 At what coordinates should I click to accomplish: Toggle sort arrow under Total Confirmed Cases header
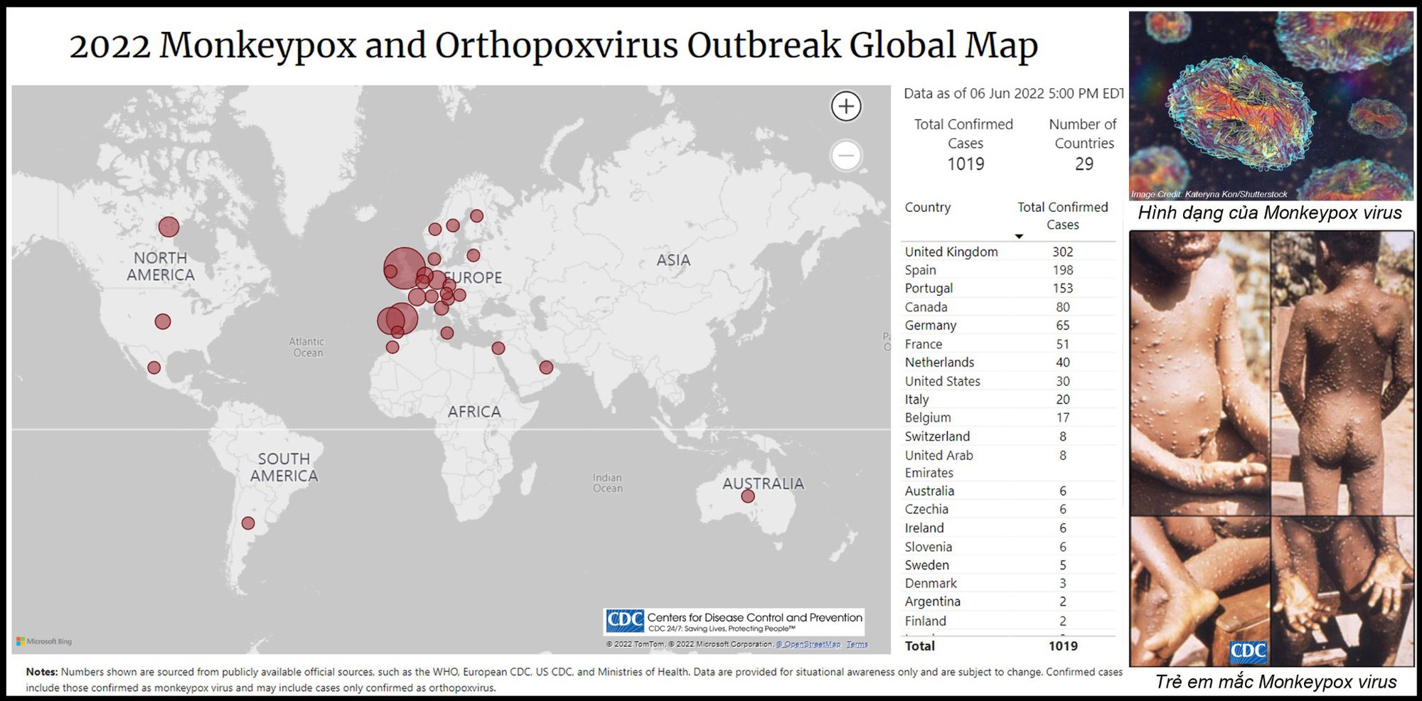[x=1019, y=236]
